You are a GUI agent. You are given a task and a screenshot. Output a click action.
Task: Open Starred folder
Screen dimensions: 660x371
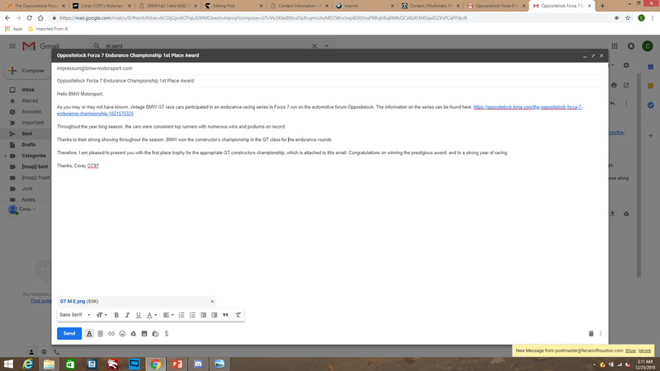pos(30,101)
